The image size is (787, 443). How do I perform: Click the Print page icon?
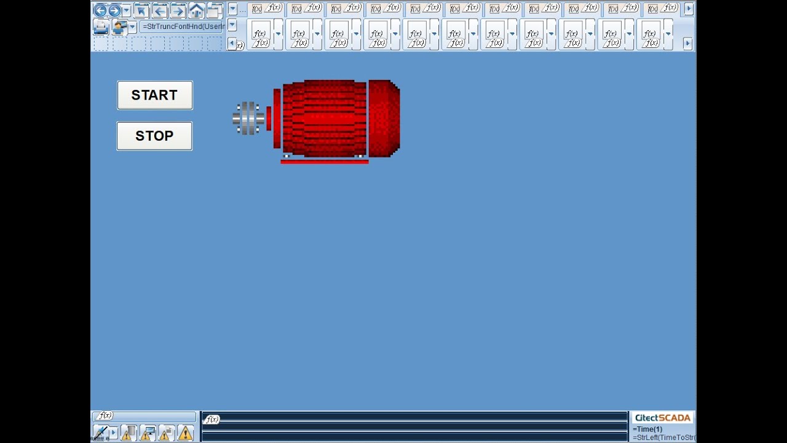coord(101,27)
